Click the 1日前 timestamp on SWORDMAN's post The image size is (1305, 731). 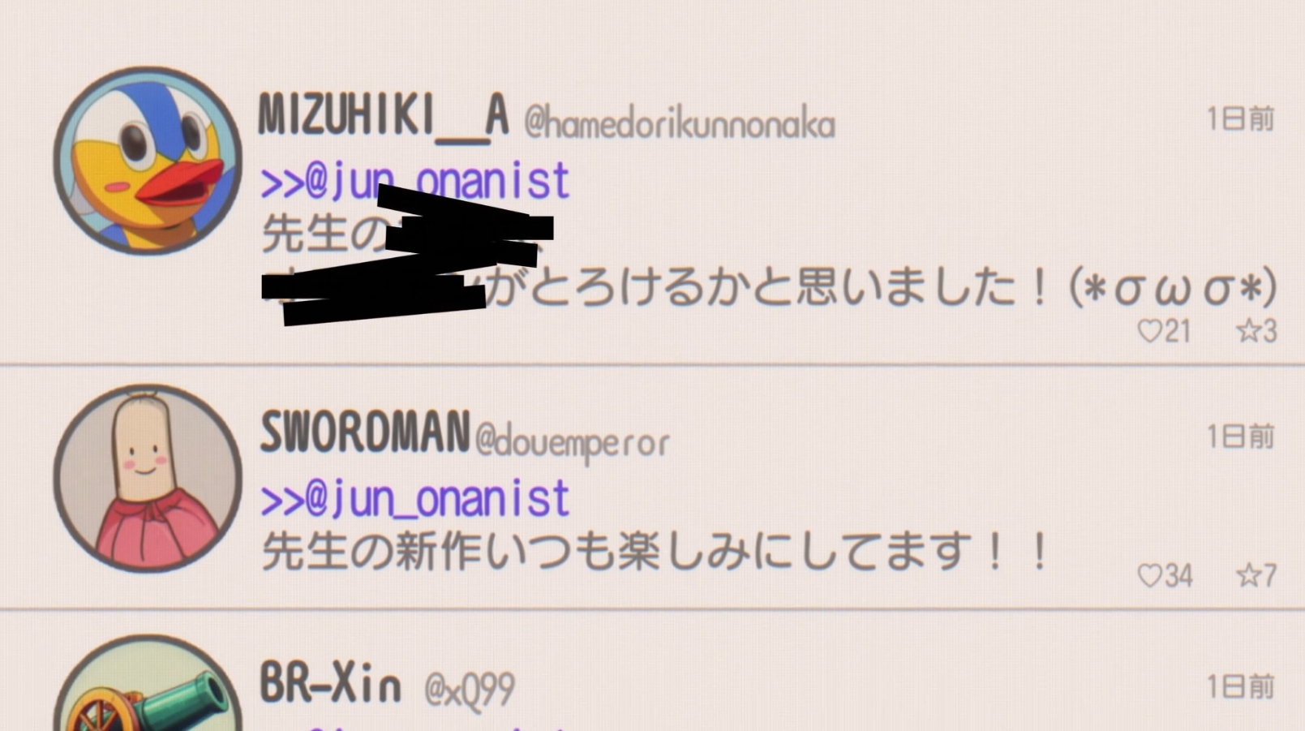tap(1241, 437)
